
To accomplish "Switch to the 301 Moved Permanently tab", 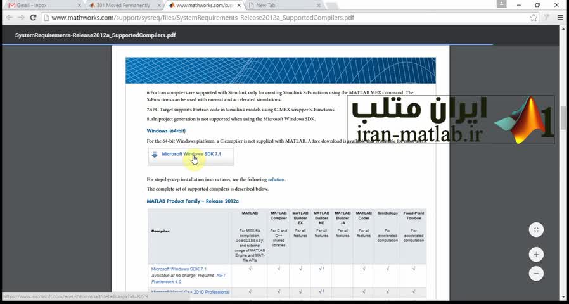I will (x=124, y=6).
